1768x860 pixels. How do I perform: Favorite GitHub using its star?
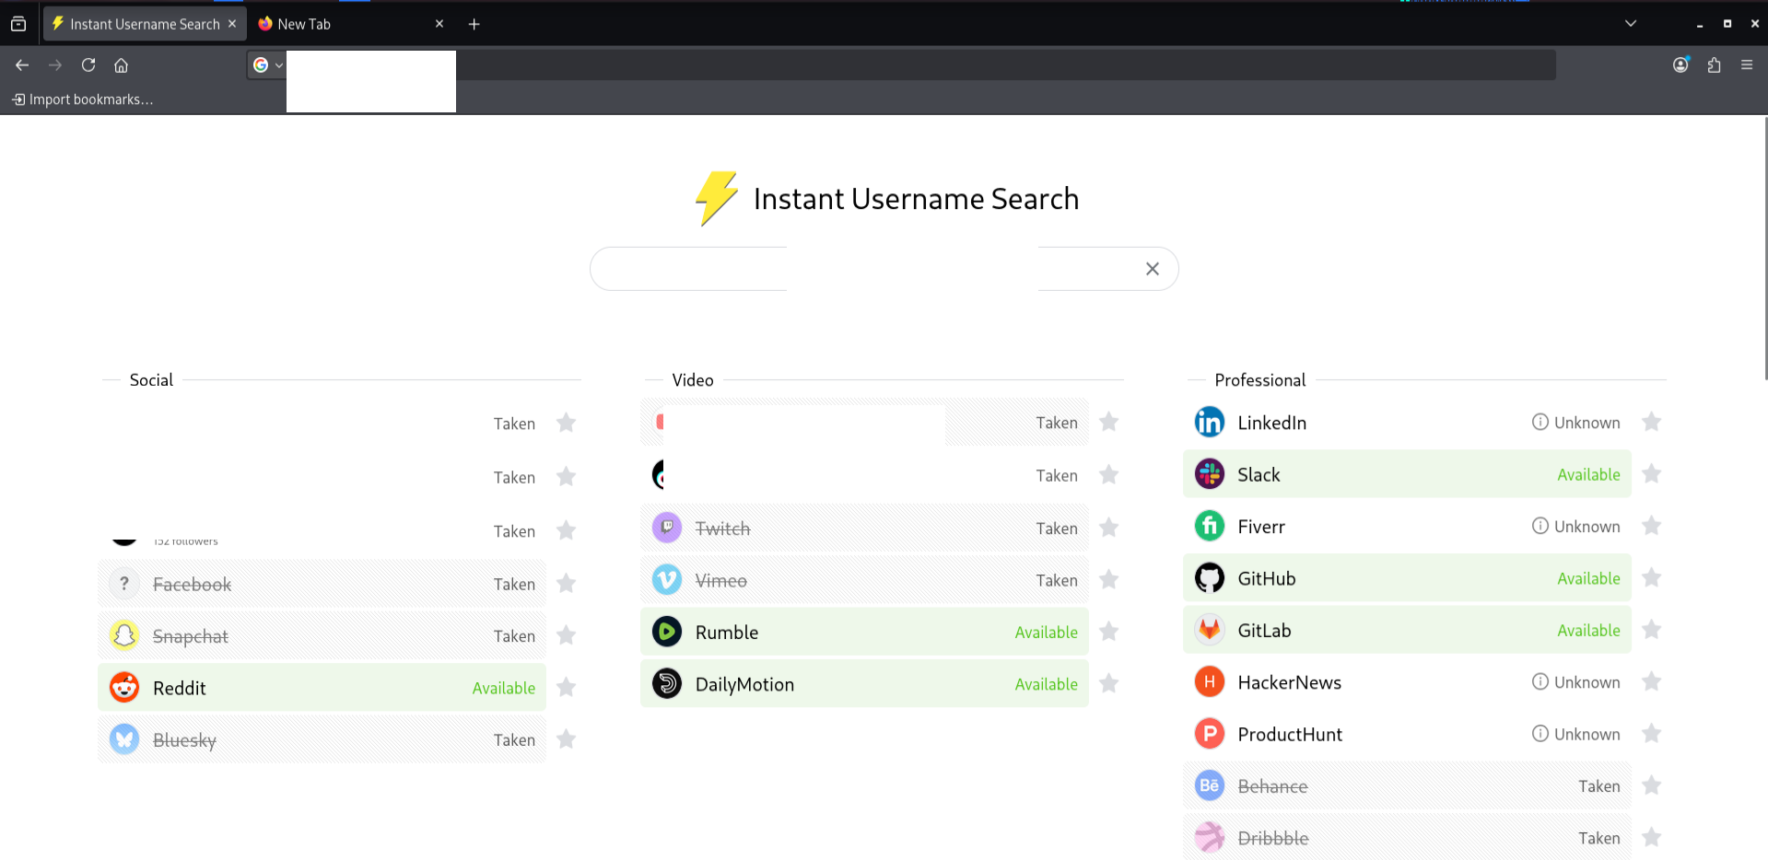click(1652, 577)
